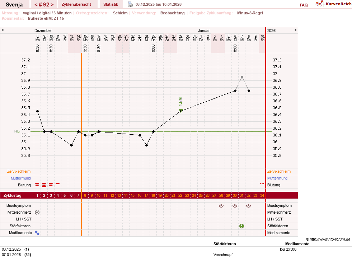Click the bleeding marker on cycle day 1

point(37,184)
